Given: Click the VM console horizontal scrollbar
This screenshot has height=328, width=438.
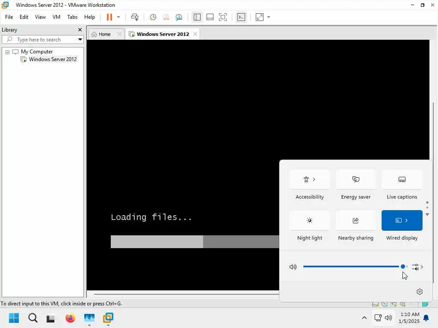Looking at the screenshot, I should (x=186, y=294).
